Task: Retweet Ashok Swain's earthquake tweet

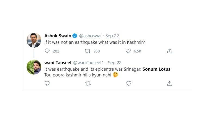Action: [88, 51]
